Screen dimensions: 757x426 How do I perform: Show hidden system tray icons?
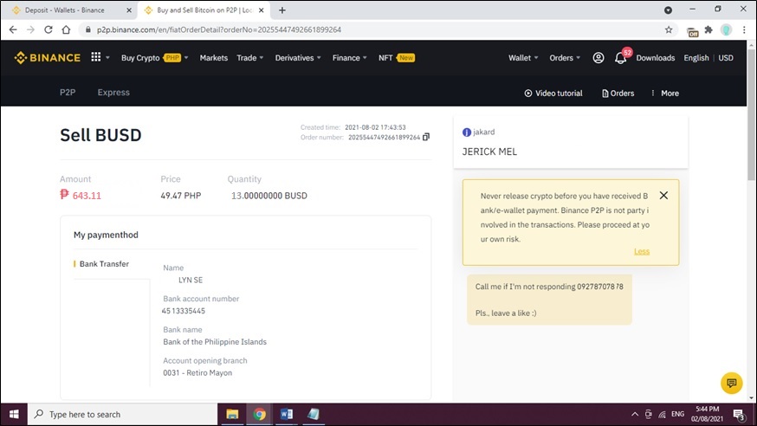[635, 415]
